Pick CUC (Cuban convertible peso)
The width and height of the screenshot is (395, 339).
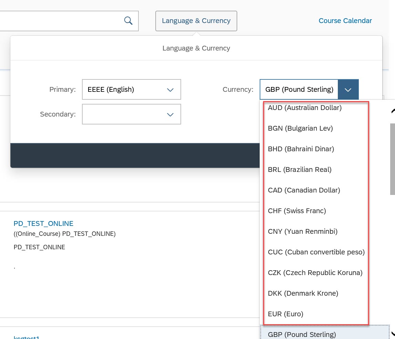(316, 252)
